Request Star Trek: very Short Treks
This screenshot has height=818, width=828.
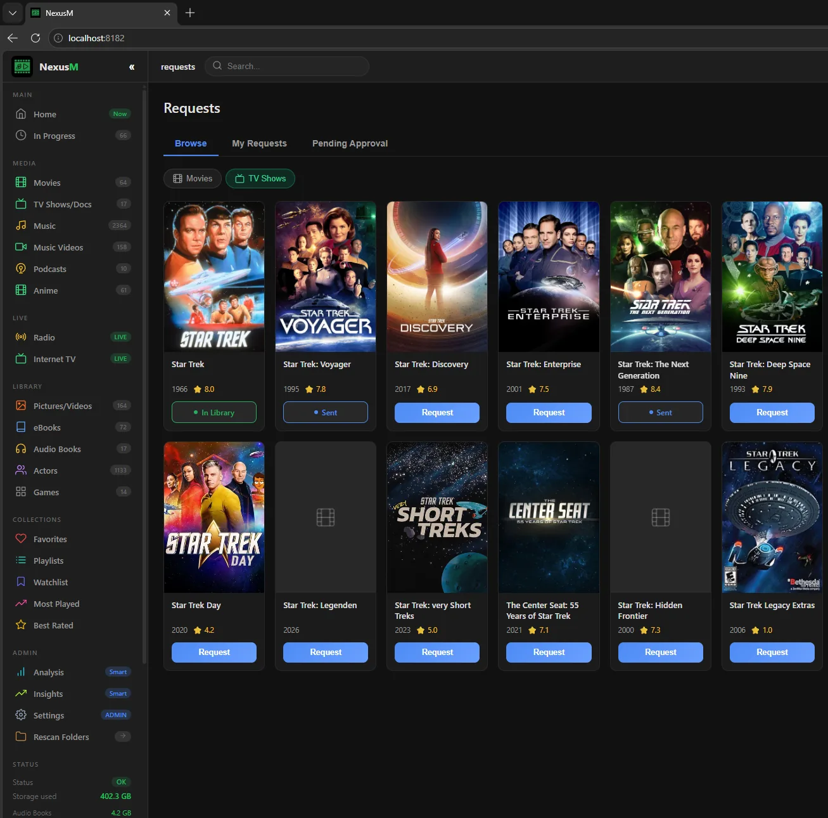(437, 652)
